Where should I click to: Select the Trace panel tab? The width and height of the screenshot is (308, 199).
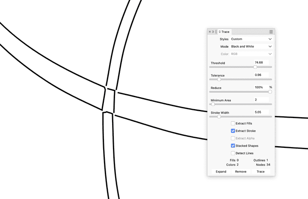point(224,32)
